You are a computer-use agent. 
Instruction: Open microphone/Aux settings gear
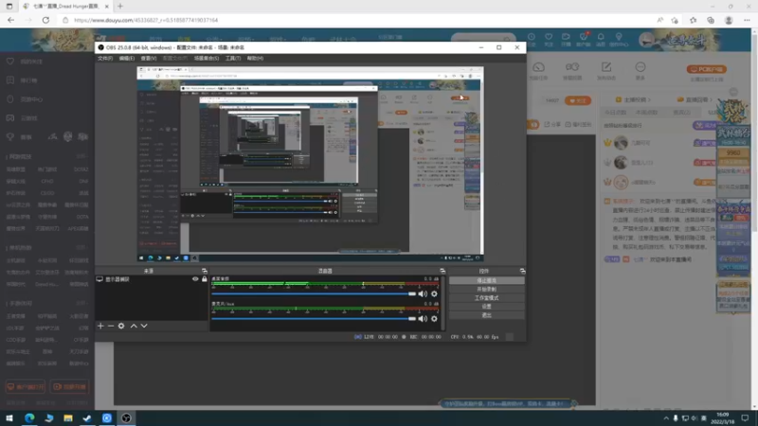[434, 319]
